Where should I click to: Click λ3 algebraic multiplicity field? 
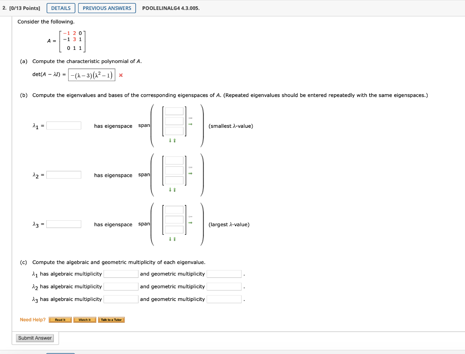(121, 299)
